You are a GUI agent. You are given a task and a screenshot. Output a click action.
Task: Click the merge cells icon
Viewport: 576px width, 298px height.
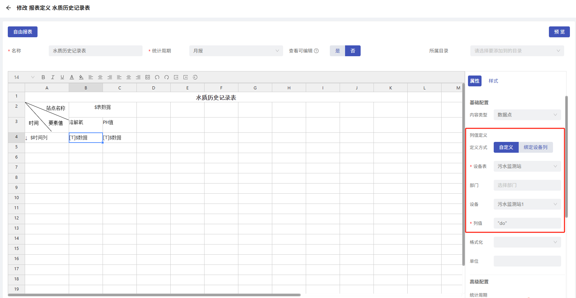point(148,77)
